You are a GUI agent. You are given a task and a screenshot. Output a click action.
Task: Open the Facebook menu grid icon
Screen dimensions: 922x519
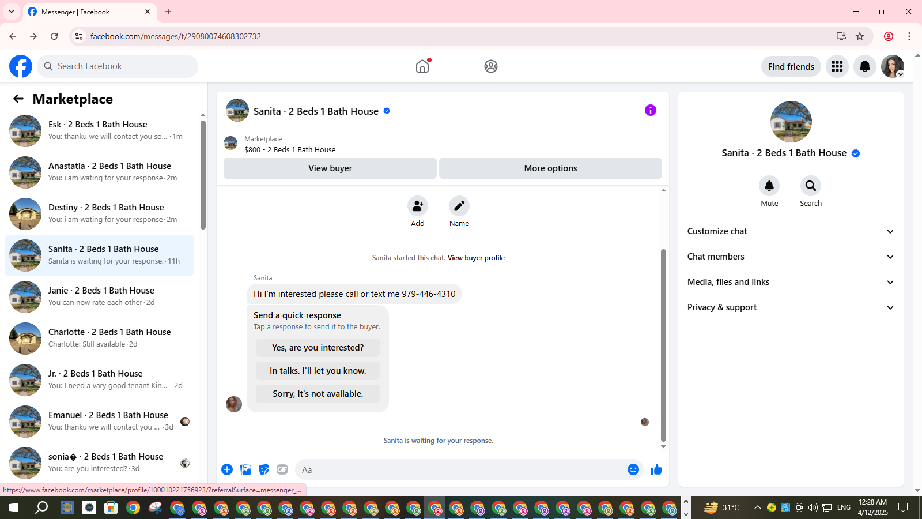click(x=837, y=66)
